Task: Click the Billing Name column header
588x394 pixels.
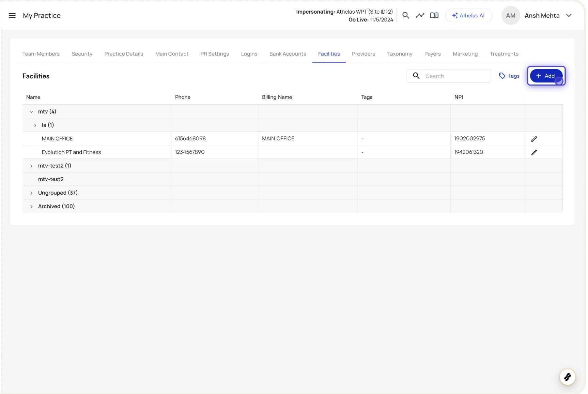Action: coord(277,97)
